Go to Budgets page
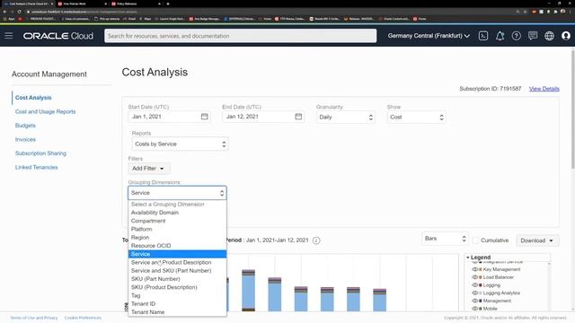The image size is (575, 323). (x=25, y=126)
